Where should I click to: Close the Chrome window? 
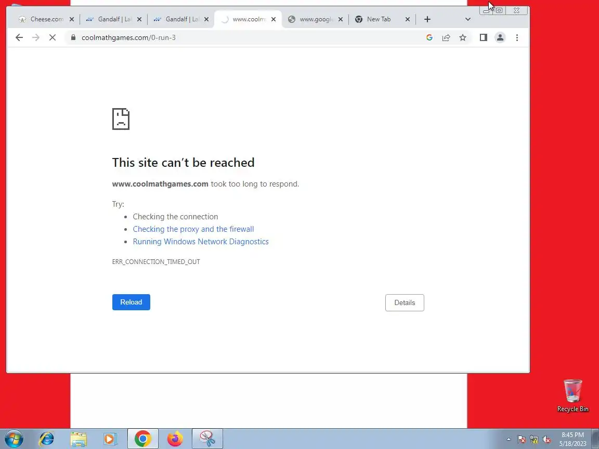[x=516, y=10]
